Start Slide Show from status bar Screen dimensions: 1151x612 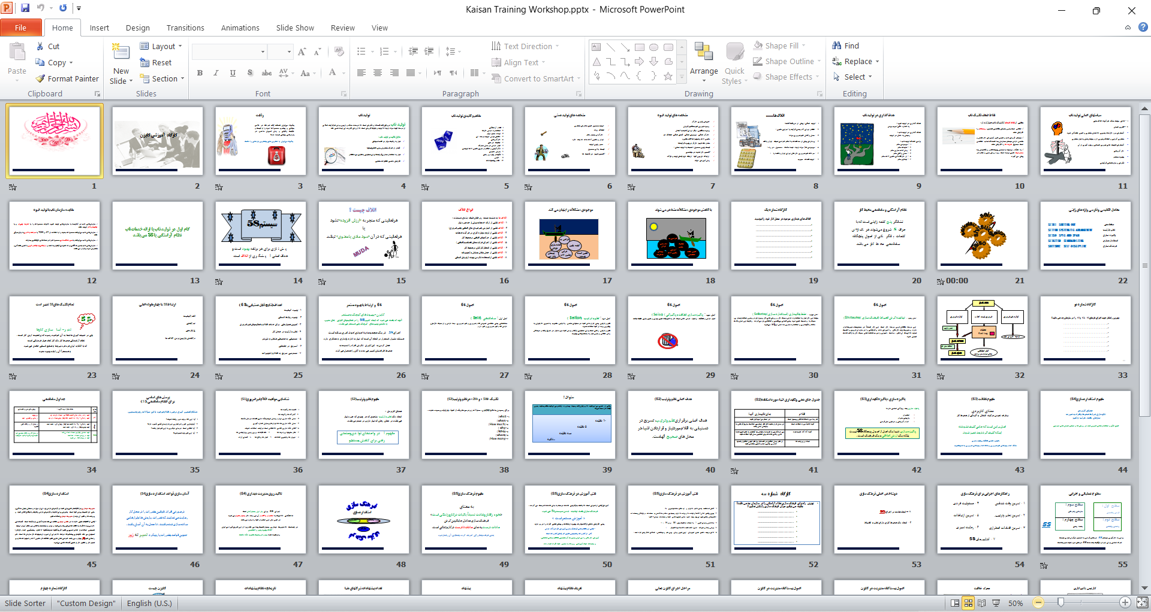tap(996, 603)
